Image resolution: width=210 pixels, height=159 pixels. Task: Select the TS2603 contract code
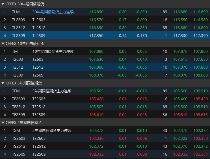click(x=19, y=138)
